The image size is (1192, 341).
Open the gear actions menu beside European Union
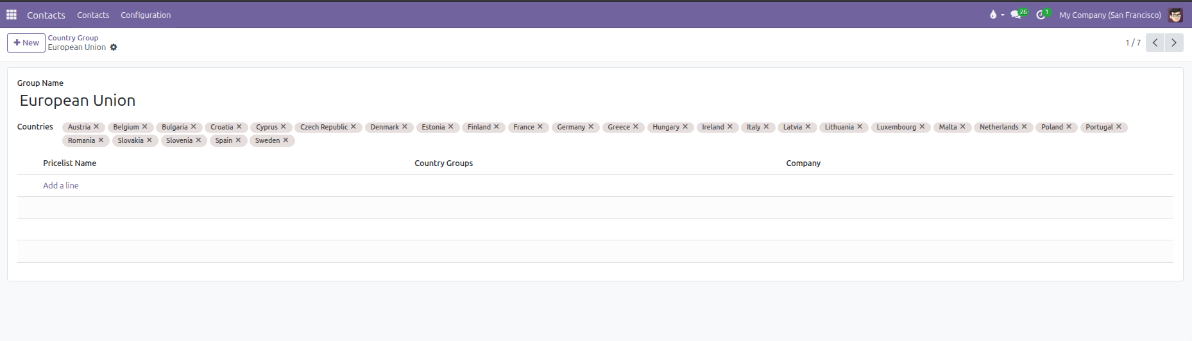tap(114, 47)
